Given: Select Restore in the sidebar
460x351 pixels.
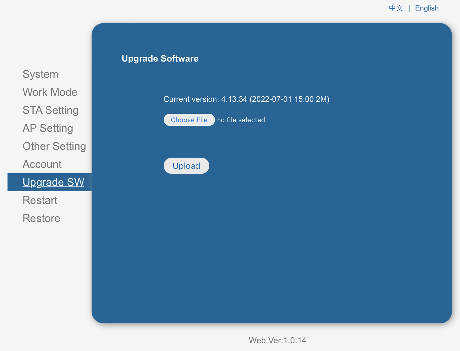Looking at the screenshot, I should (41, 218).
